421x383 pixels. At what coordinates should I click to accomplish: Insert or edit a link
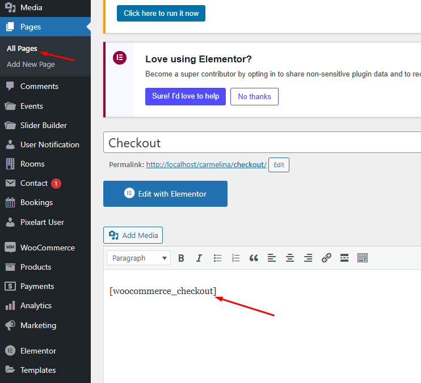click(326, 258)
